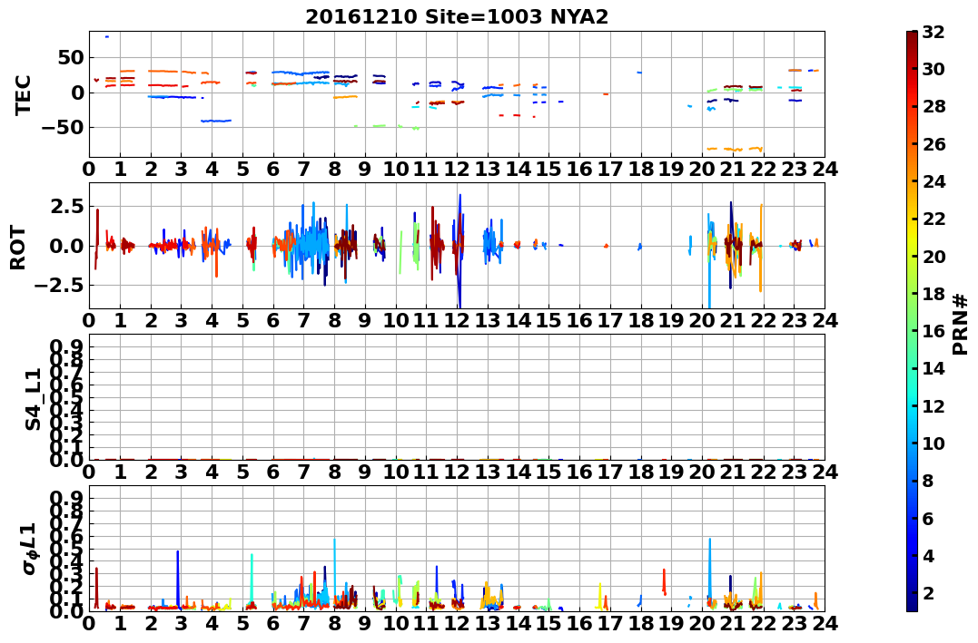Click the '24' tick on the PRN colorbar
The image size is (978, 643).
(934, 181)
